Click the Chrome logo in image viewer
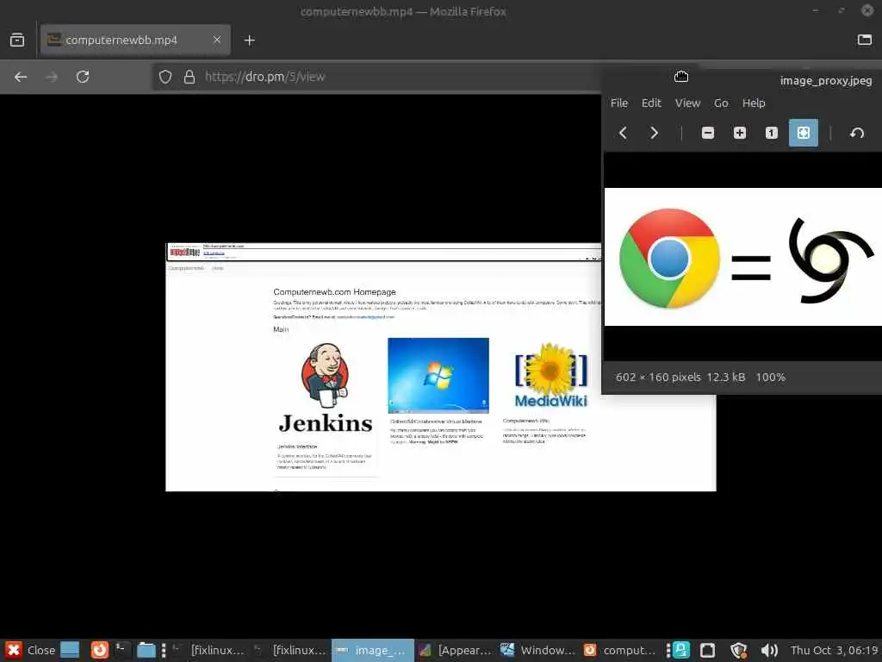 669,259
